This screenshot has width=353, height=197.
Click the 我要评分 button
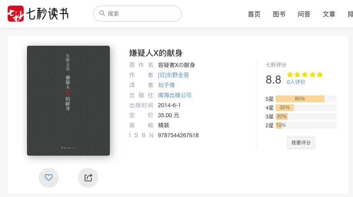[x=301, y=143]
